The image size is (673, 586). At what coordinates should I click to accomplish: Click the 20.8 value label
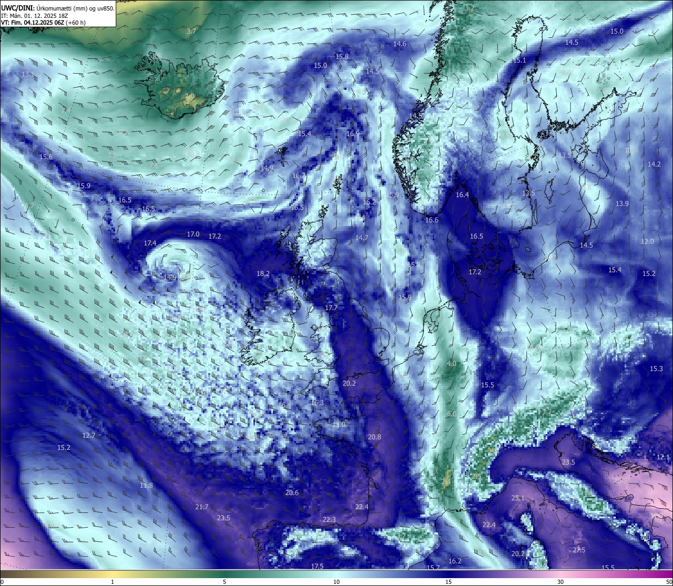click(x=374, y=437)
